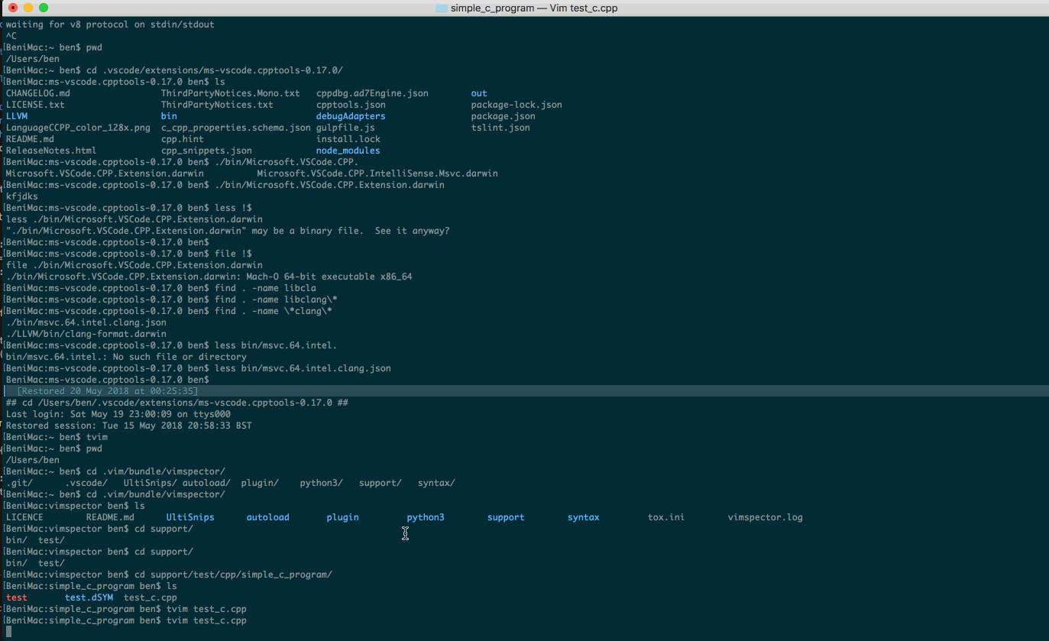Select 'package-lock.json' in the file listing
This screenshot has width=1049, height=641.
point(516,105)
